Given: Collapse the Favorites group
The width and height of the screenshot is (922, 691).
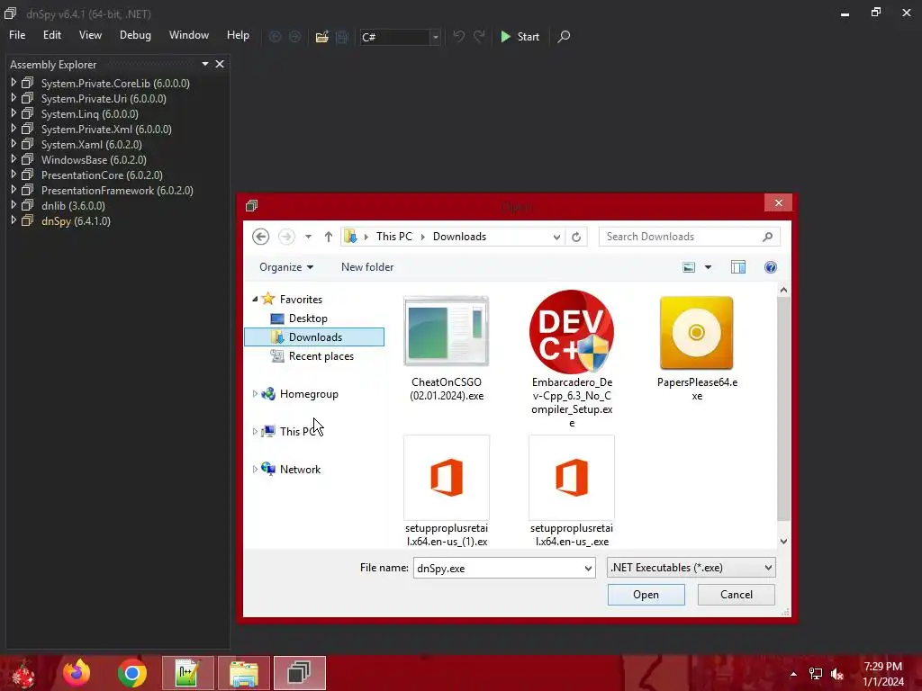Looking at the screenshot, I should click(255, 299).
